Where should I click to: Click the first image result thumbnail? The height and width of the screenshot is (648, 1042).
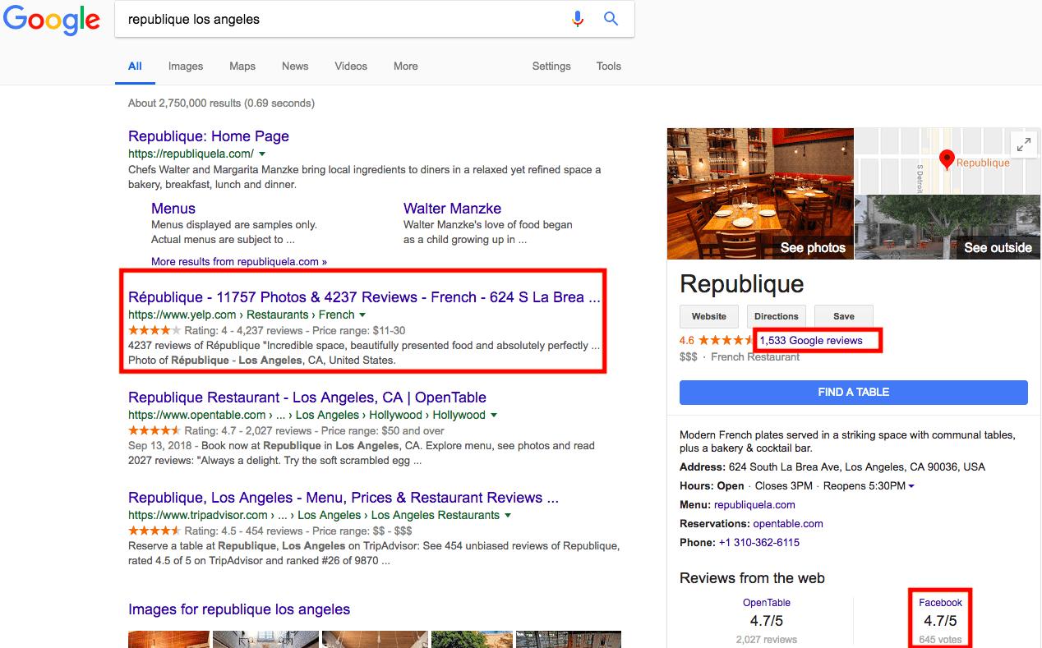coord(168,639)
